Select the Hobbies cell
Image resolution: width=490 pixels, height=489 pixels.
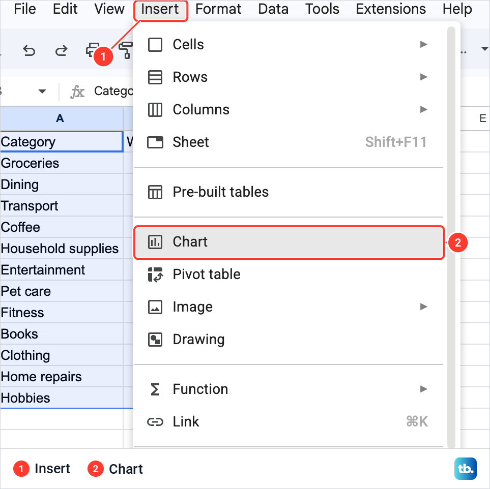pos(61,398)
